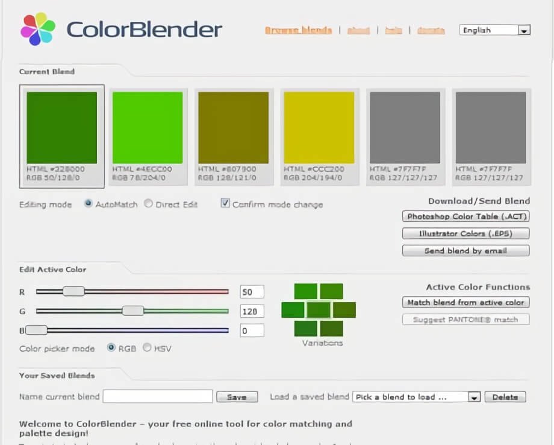Click the B slider handle
Image resolution: width=554 pixels, height=445 pixels.
(x=36, y=330)
